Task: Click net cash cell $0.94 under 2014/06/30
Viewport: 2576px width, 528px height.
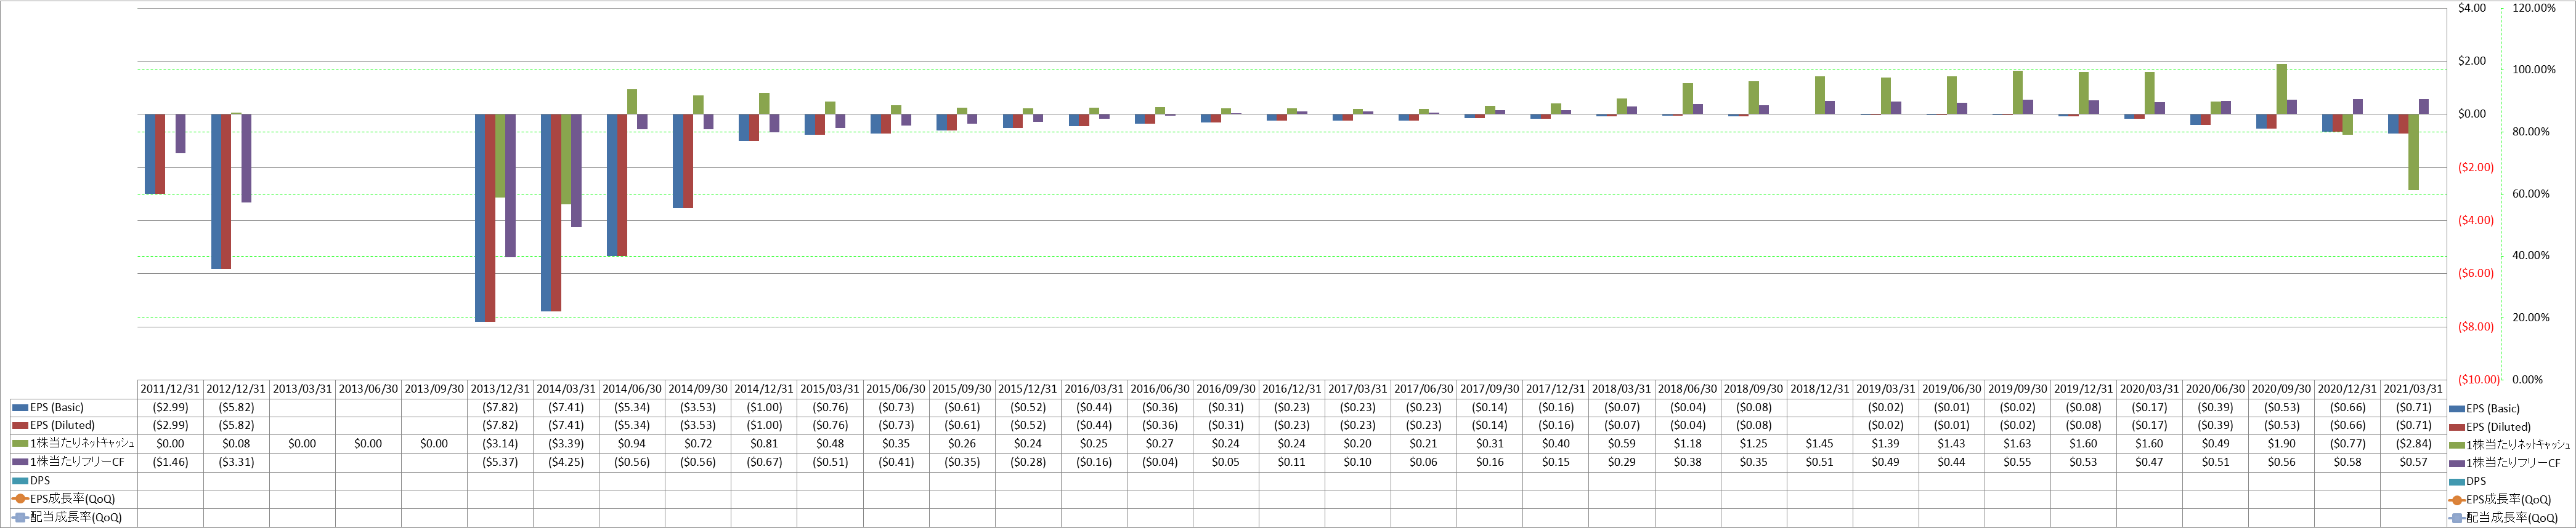Action: (x=632, y=443)
